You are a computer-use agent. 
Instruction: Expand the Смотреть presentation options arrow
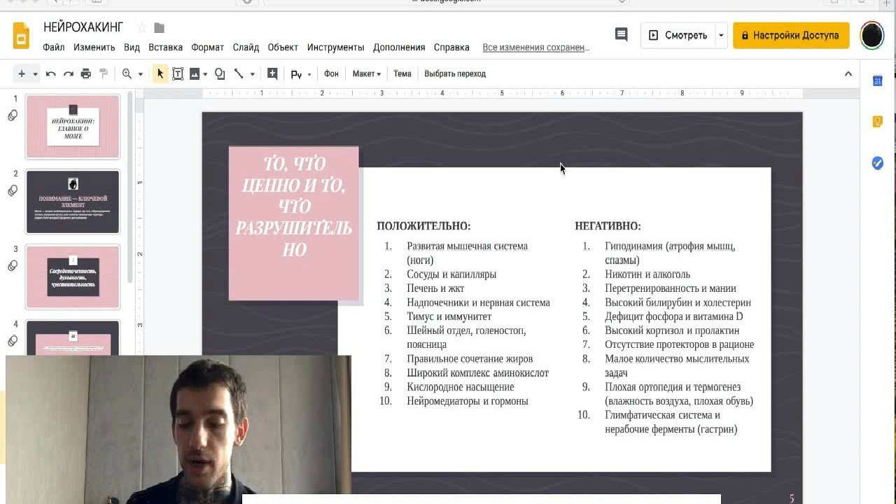click(720, 35)
